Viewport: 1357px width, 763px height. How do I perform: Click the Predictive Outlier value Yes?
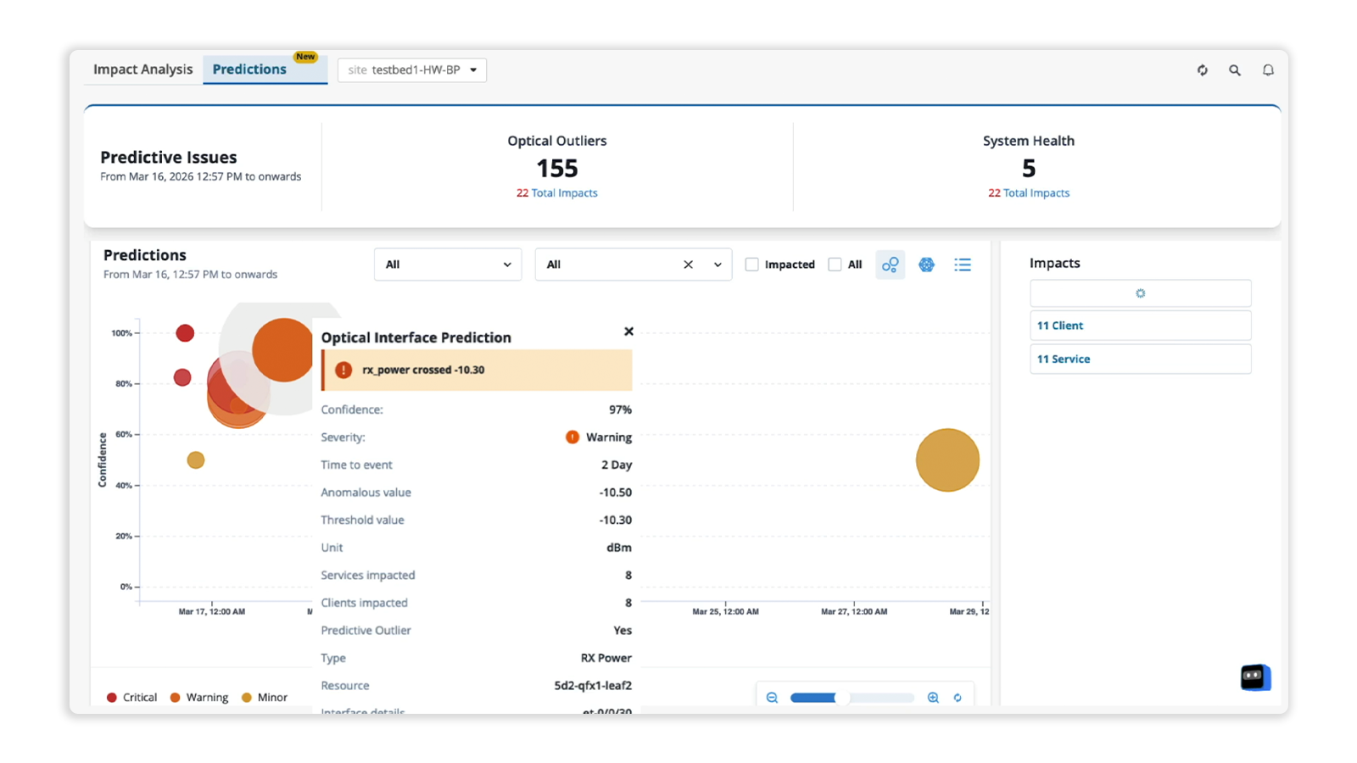[623, 631]
